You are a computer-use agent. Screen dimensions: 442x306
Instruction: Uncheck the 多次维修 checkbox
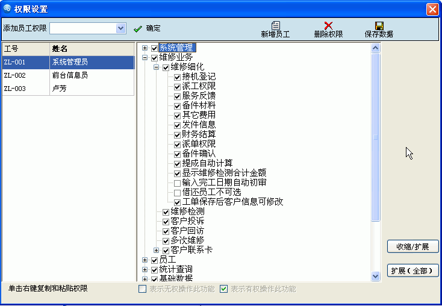point(166,241)
